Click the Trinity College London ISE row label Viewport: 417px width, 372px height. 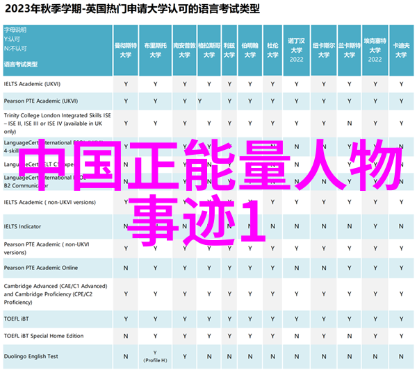click(x=57, y=124)
